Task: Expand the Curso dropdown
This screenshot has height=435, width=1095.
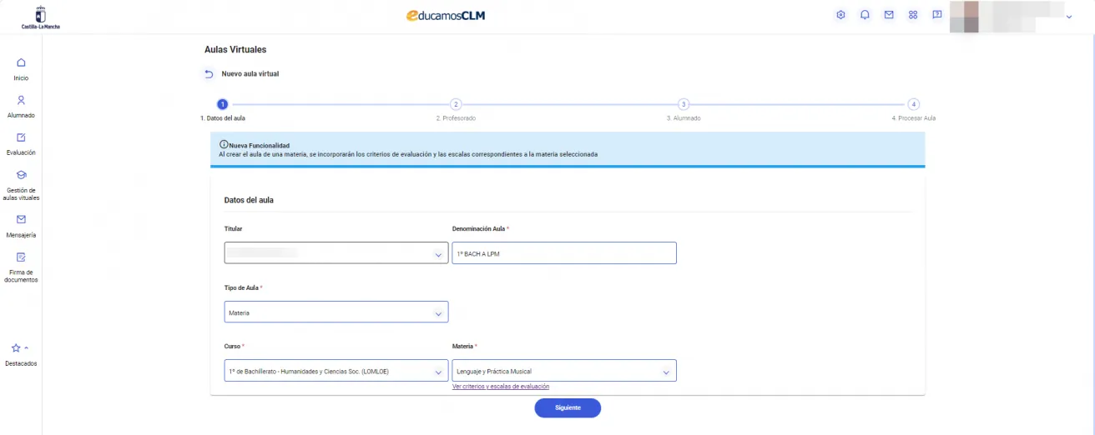Action: pyautogui.click(x=336, y=371)
